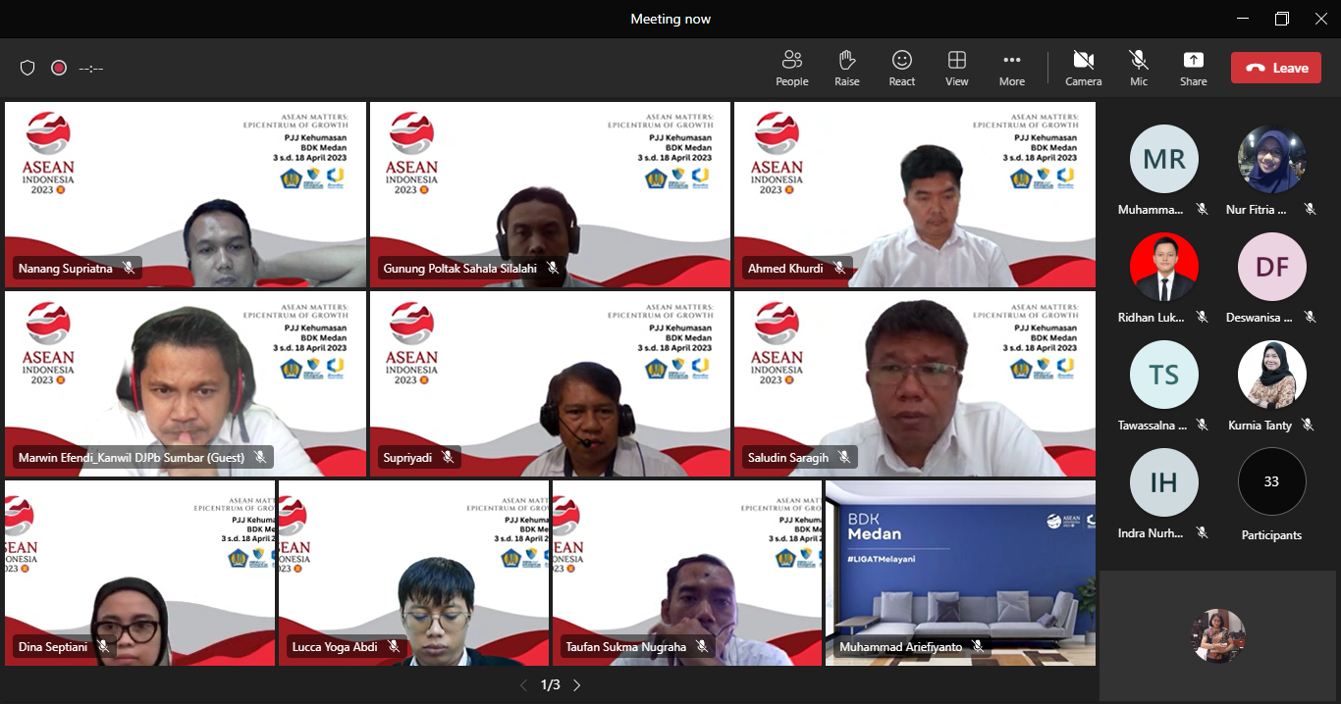Select Ahmed Khurdi's video tile

[x=914, y=194]
